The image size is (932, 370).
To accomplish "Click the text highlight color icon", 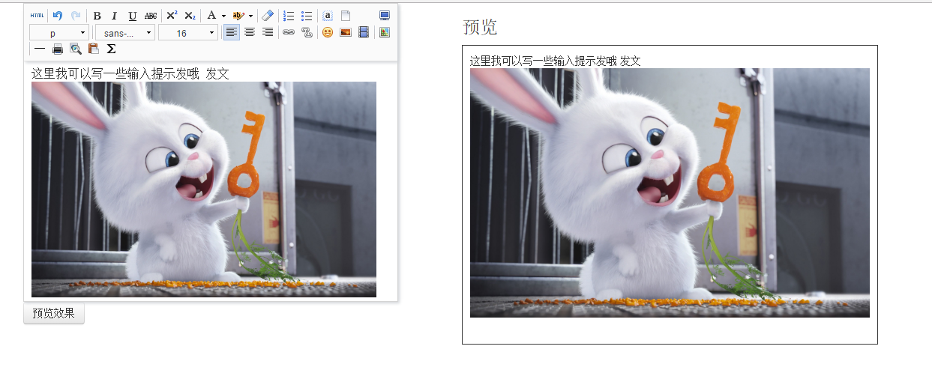I will [238, 16].
